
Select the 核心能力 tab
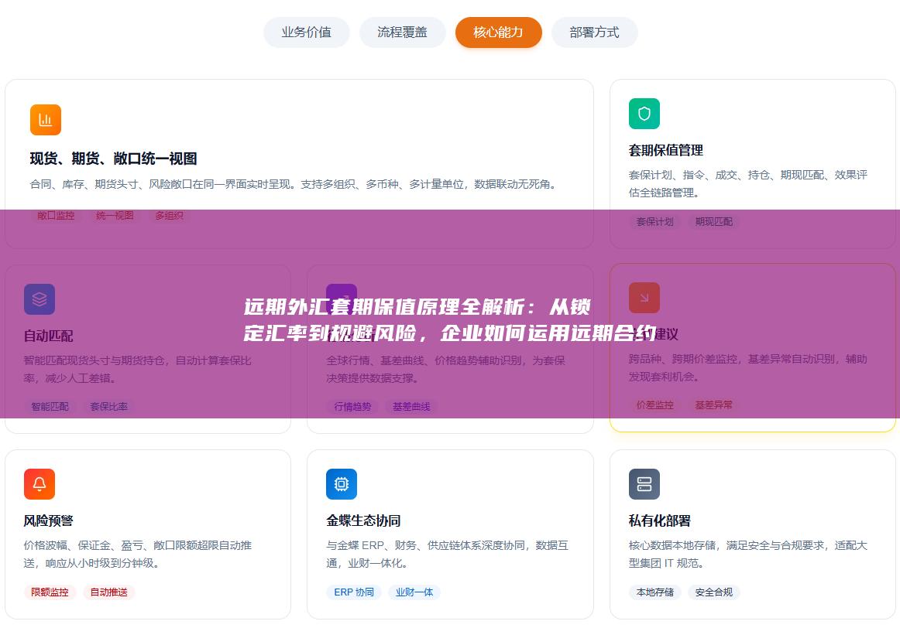pyautogui.click(x=498, y=32)
